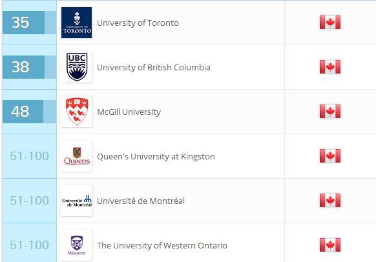Click the University of Toronto logo
The image size is (376, 262).
(76, 23)
